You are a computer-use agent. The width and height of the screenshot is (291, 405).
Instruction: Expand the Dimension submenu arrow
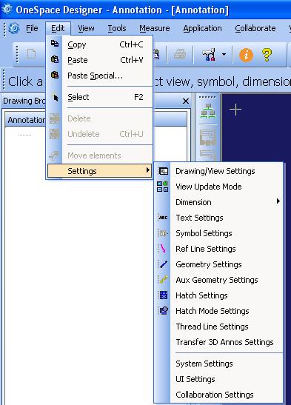(278, 201)
